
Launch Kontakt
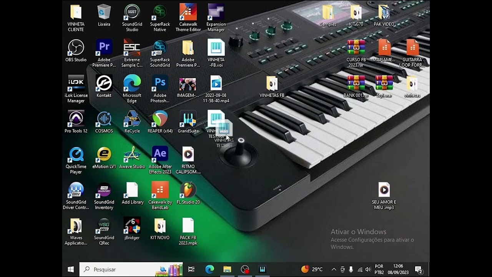tap(104, 87)
